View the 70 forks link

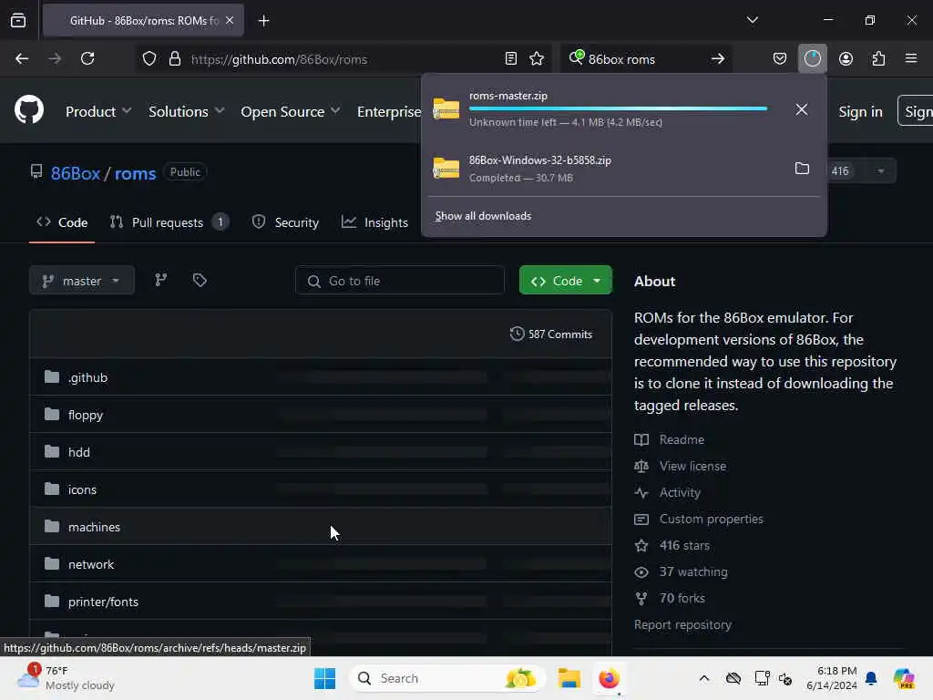[x=682, y=598]
